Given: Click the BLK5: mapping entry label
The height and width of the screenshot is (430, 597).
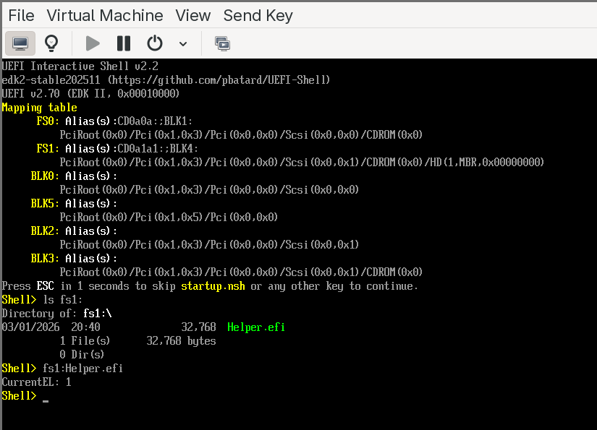Looking at the screenshot, I should (x=45, y=203).
